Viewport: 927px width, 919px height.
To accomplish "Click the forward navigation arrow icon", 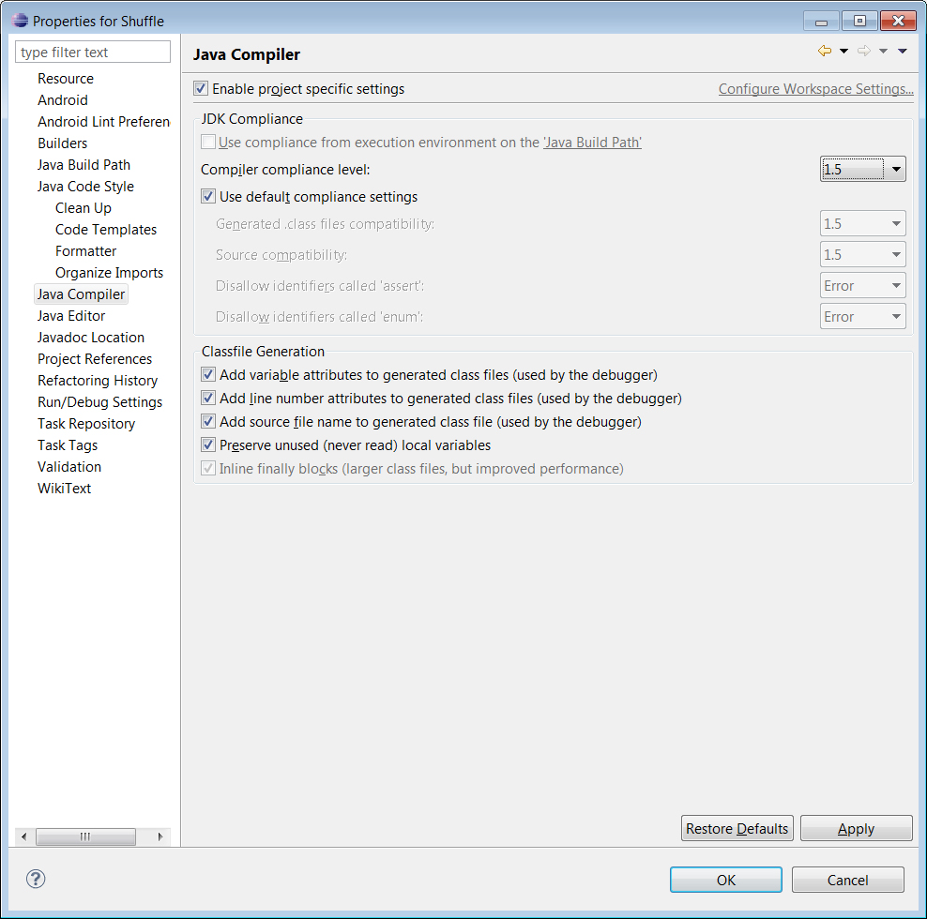I will pos(863,51).
